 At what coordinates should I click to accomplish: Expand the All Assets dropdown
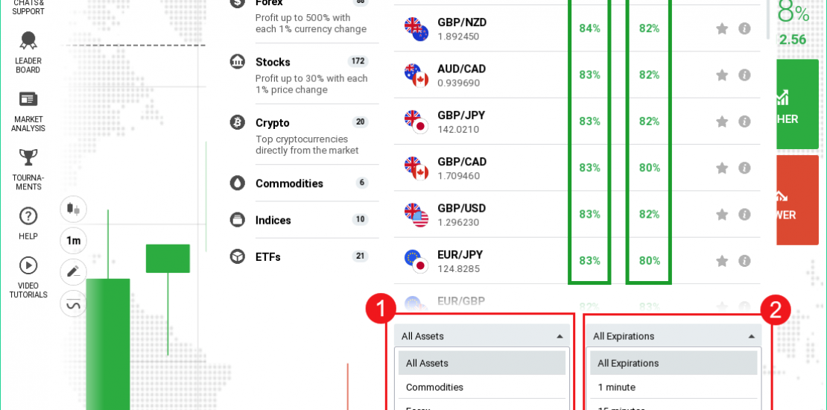[x=482, y=336]
